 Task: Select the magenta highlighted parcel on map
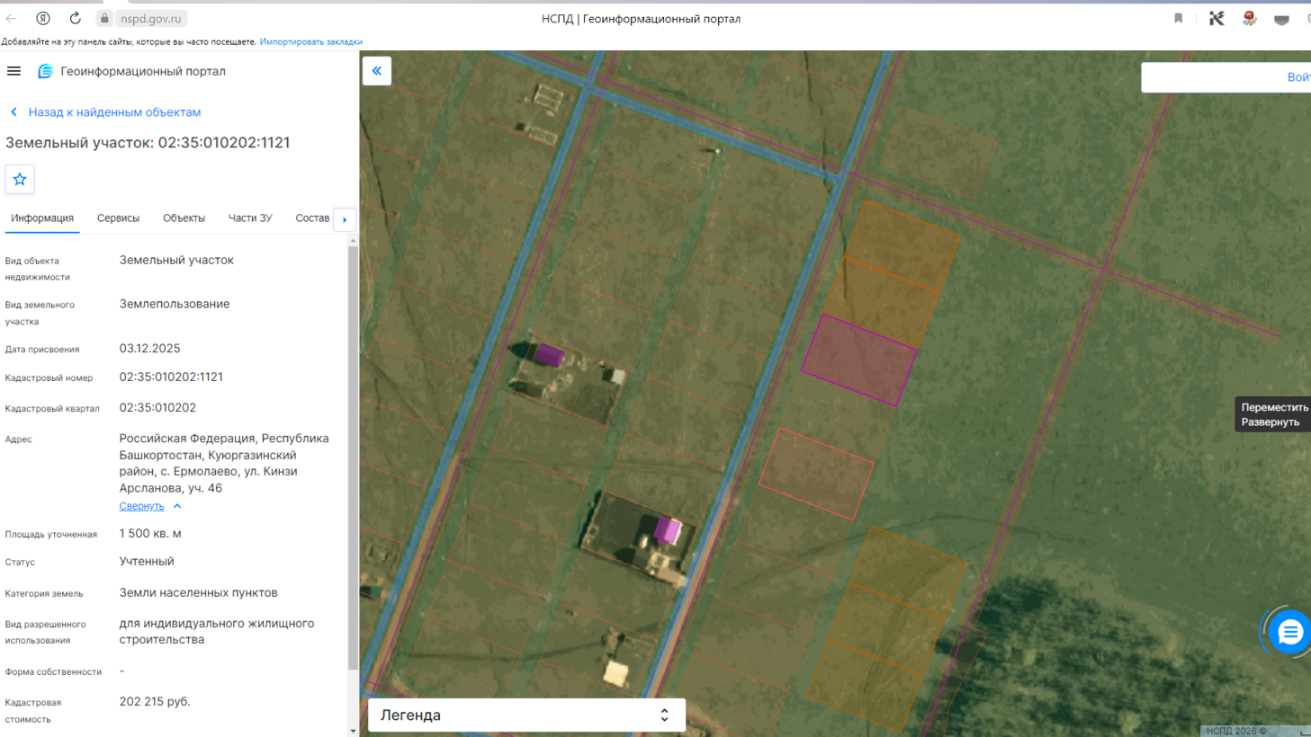(859, 360)
